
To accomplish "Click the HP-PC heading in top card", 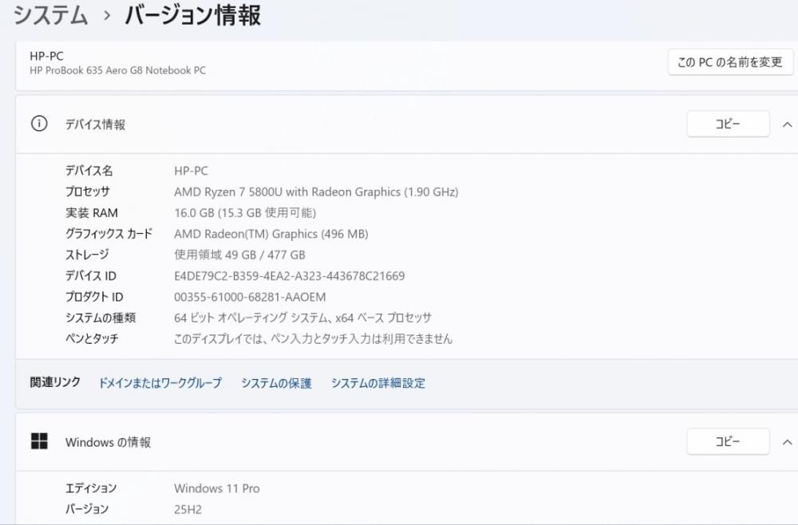I will pos(46,56).
